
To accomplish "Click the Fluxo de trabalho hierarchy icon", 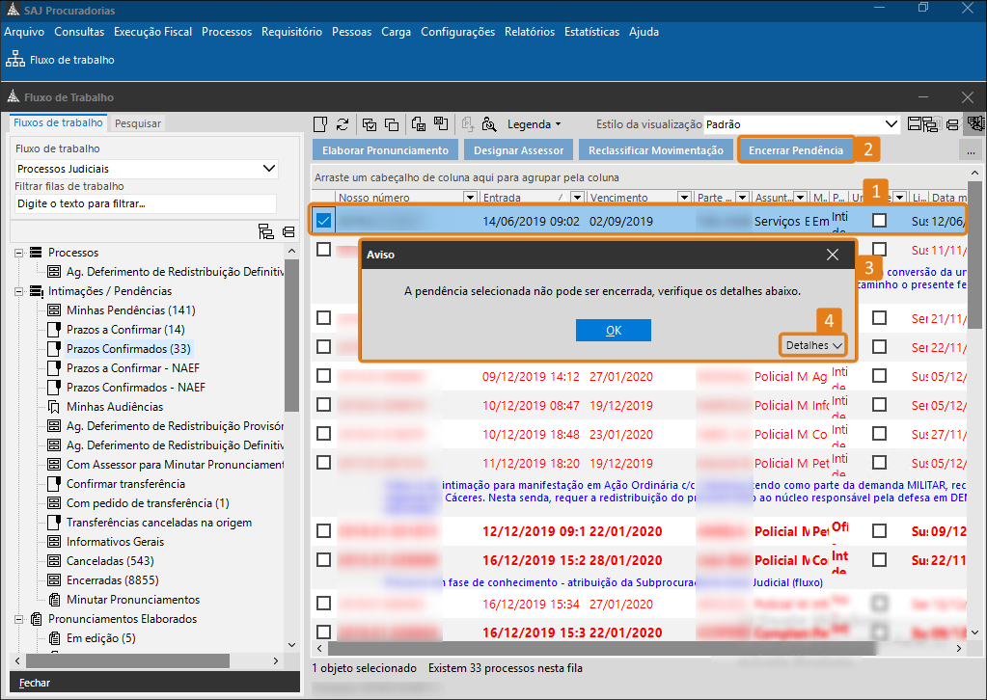I will [x=15, y=59].
